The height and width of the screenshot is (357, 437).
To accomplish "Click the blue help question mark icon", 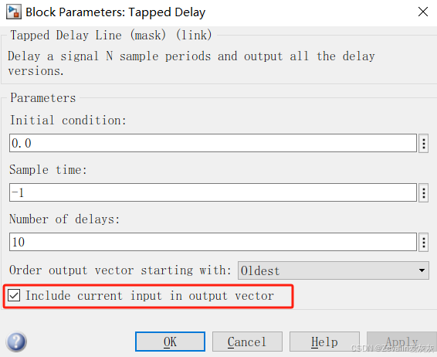I will click(16, 342).
